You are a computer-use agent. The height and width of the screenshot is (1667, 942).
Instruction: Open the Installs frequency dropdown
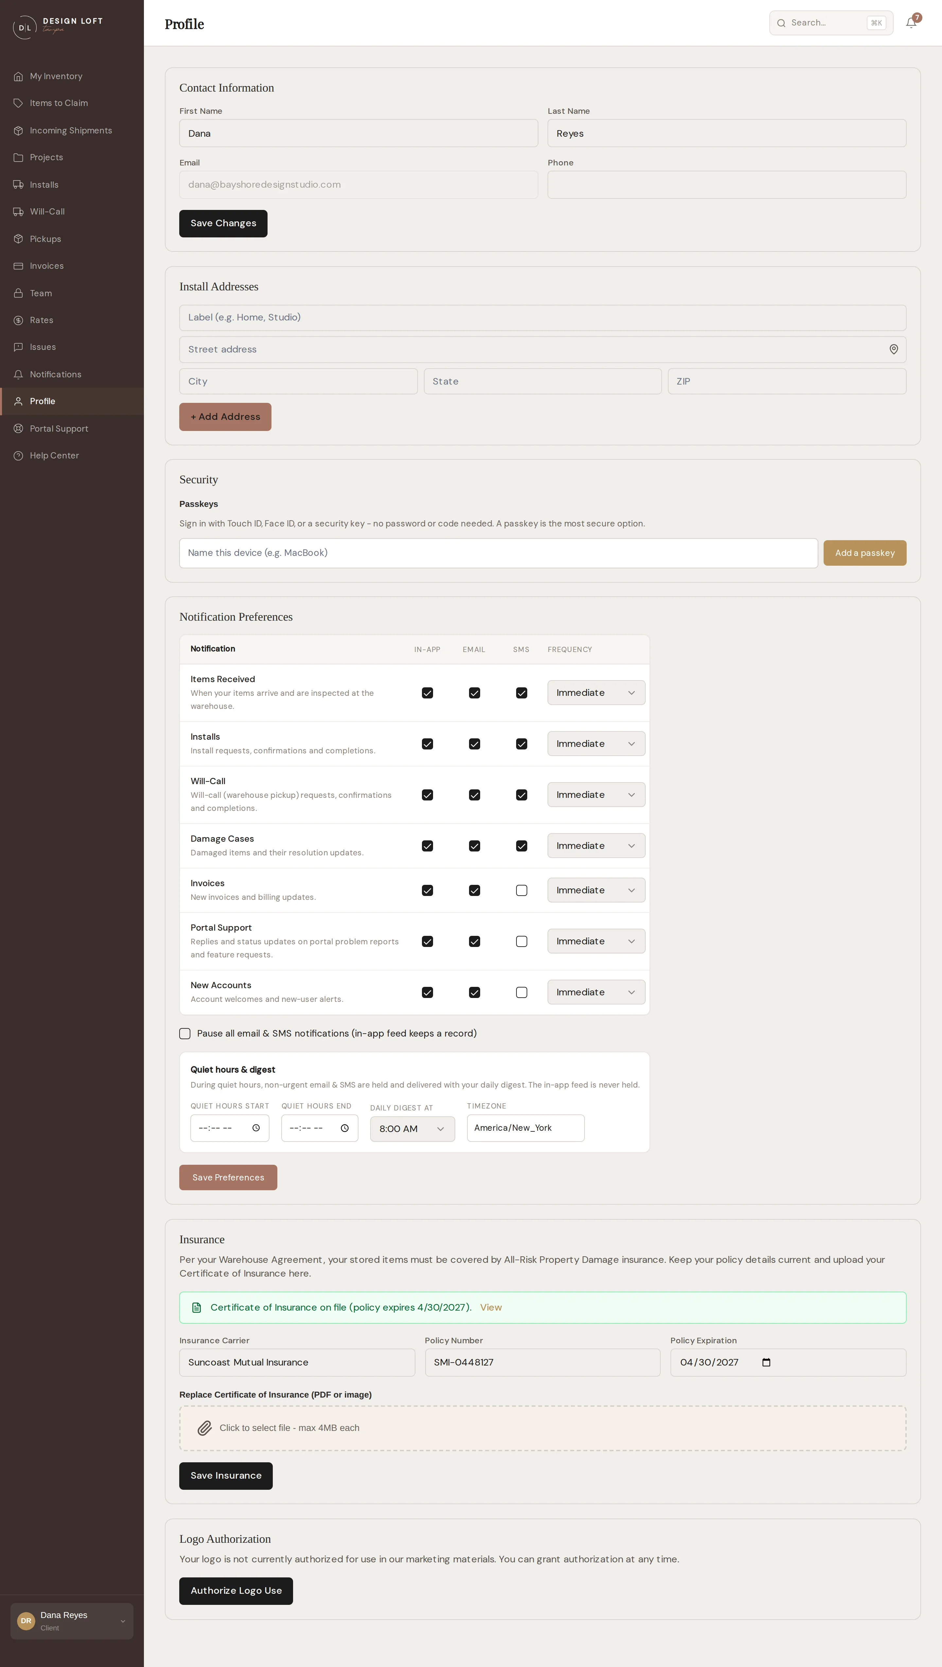596,744
